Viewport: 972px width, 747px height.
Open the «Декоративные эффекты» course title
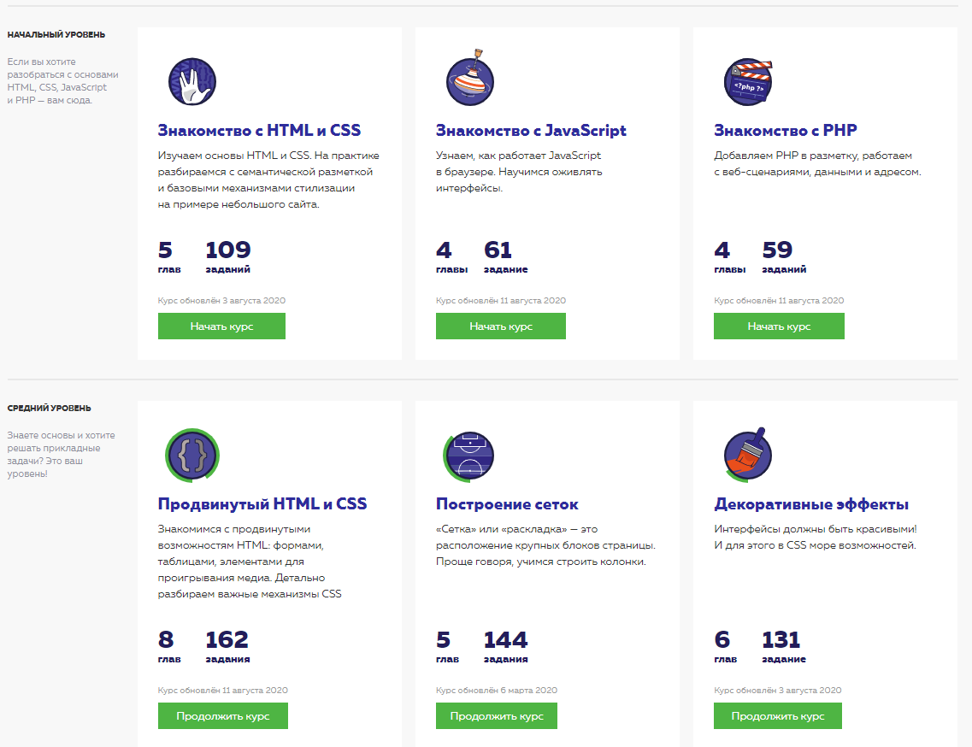(811, 504)
